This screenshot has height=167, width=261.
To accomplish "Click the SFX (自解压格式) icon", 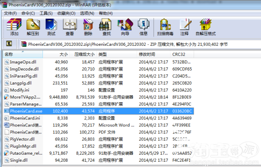I will click(x=205, y=24).
